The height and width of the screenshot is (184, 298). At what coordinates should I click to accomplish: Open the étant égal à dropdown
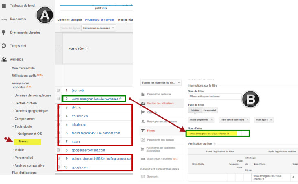(x=264, y=120)
